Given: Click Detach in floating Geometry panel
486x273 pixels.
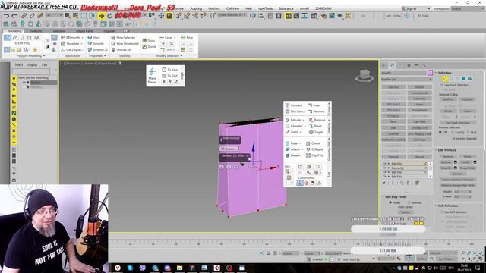Looking at the screenshot, I should [x=292, y=155].
